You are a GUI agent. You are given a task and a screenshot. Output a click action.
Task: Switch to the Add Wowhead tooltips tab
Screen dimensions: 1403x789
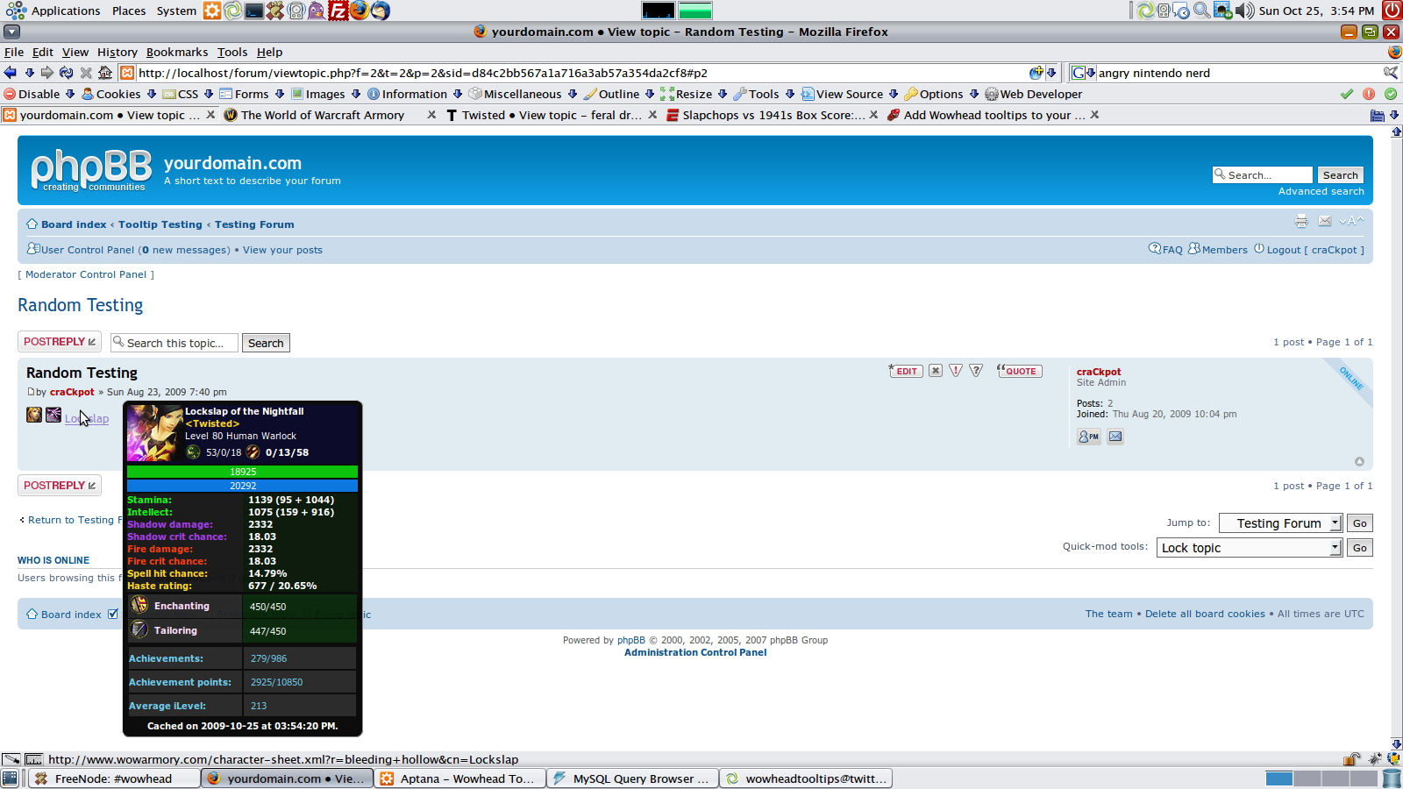pyautogui.click(x=993, y=115)
